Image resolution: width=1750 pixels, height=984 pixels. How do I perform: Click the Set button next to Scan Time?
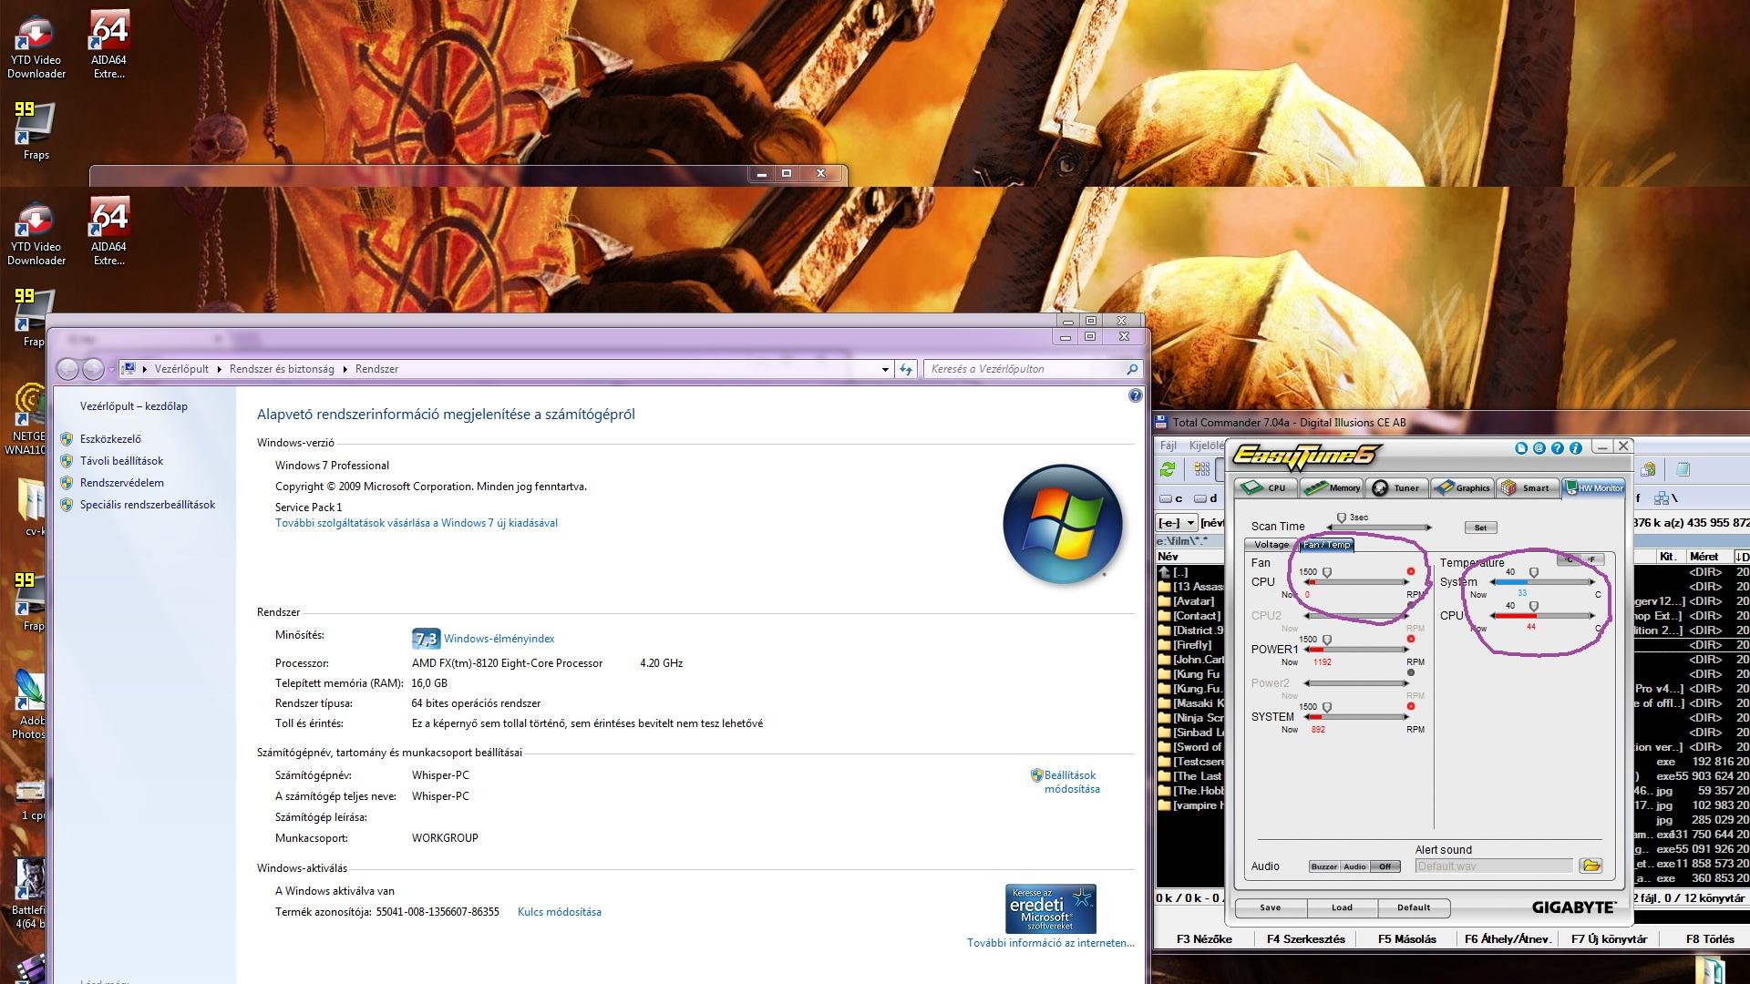click(1480, 528)
